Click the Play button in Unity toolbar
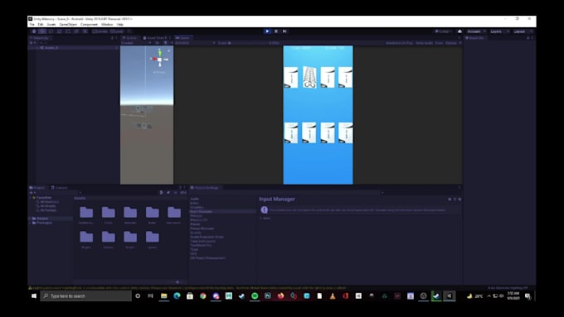Viewport: 564px width, 317px height. click(267, 31)
